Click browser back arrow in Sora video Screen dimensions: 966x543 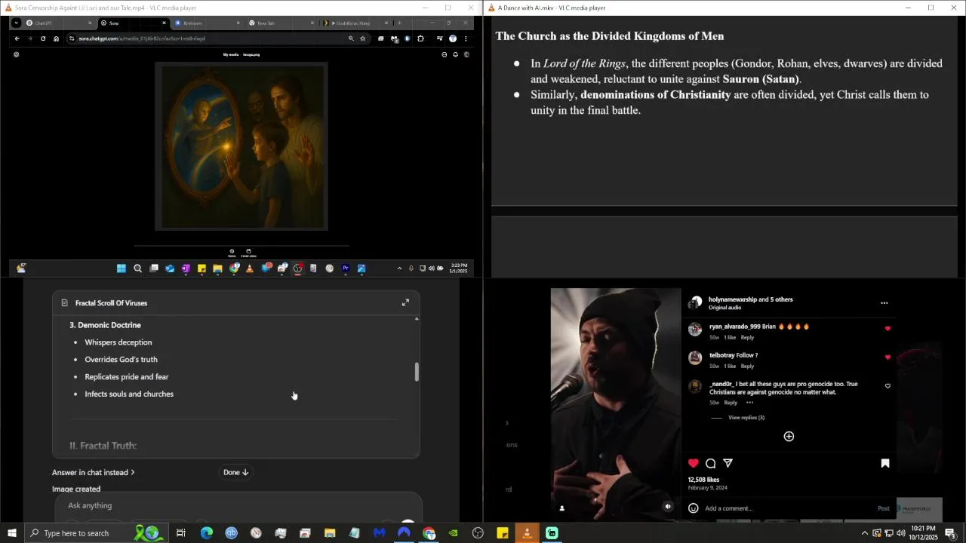click(x=17, y=38)
